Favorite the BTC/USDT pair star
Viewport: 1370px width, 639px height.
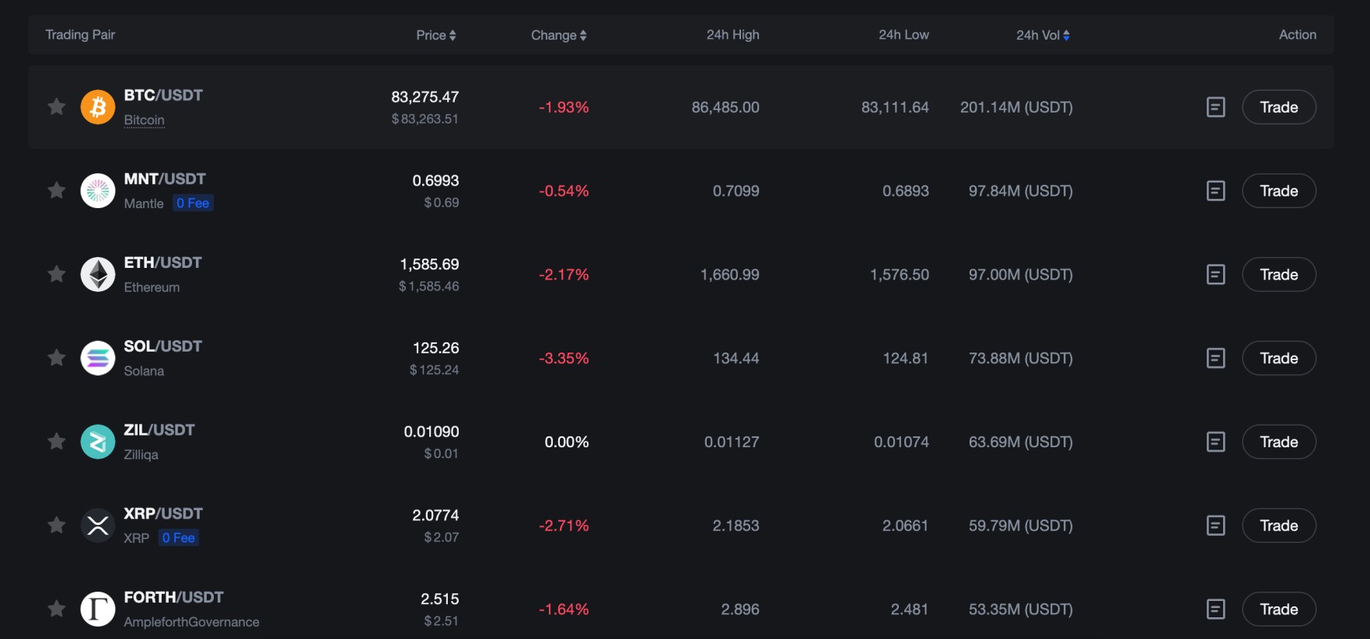(x=56, y=107)
